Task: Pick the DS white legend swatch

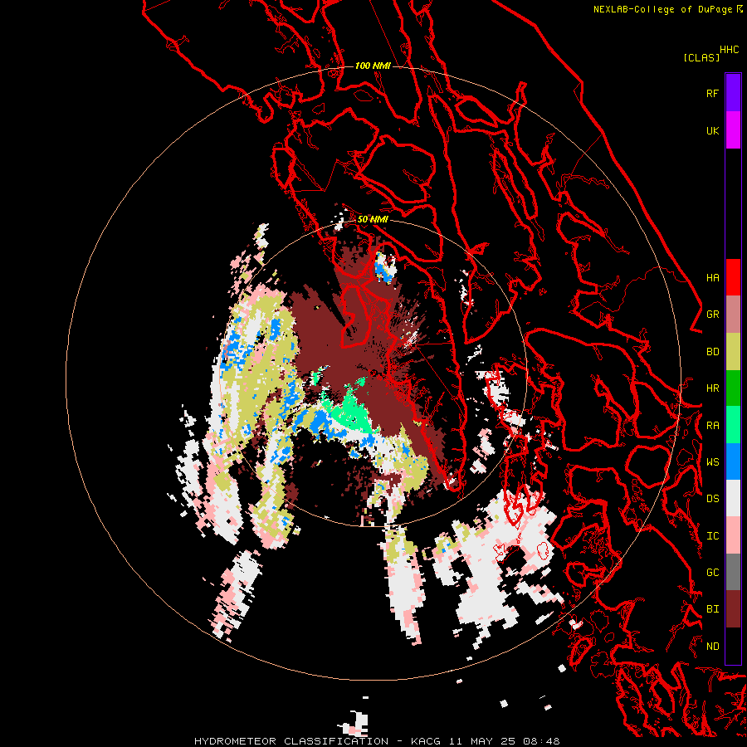Action: tap(733, 498)
